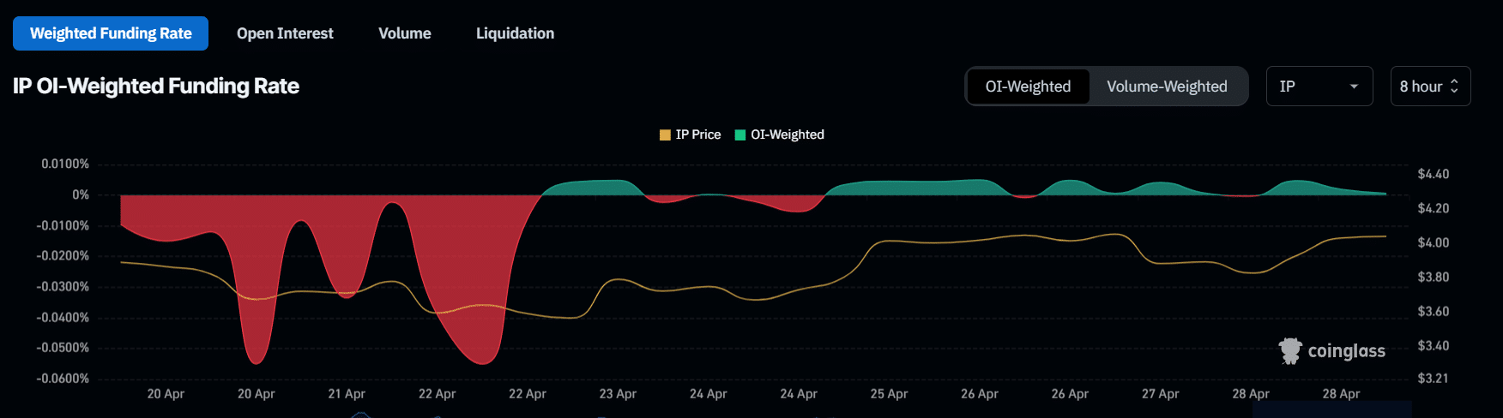Select the Weighted Funding Rate tab
Viewport: 1503px width, 418px height.
coord(111,33)
